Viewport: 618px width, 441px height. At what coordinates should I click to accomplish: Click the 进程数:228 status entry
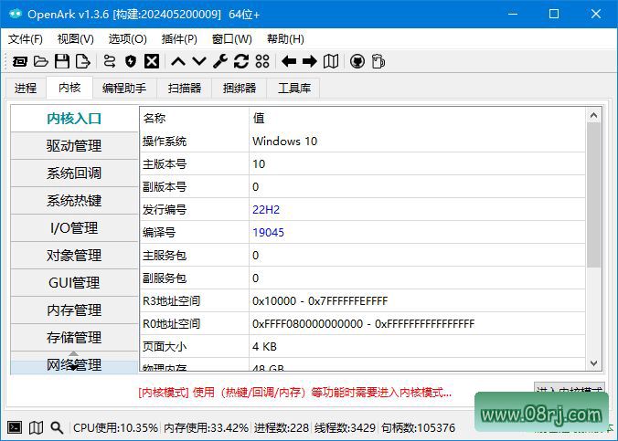pos(282,427)
